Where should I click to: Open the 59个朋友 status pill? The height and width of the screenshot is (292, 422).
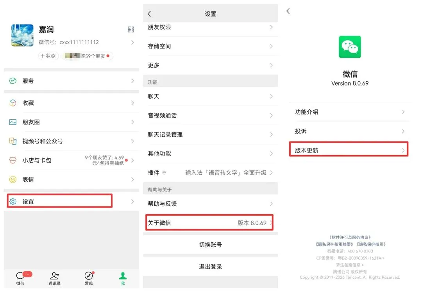[x=88, y=56]
